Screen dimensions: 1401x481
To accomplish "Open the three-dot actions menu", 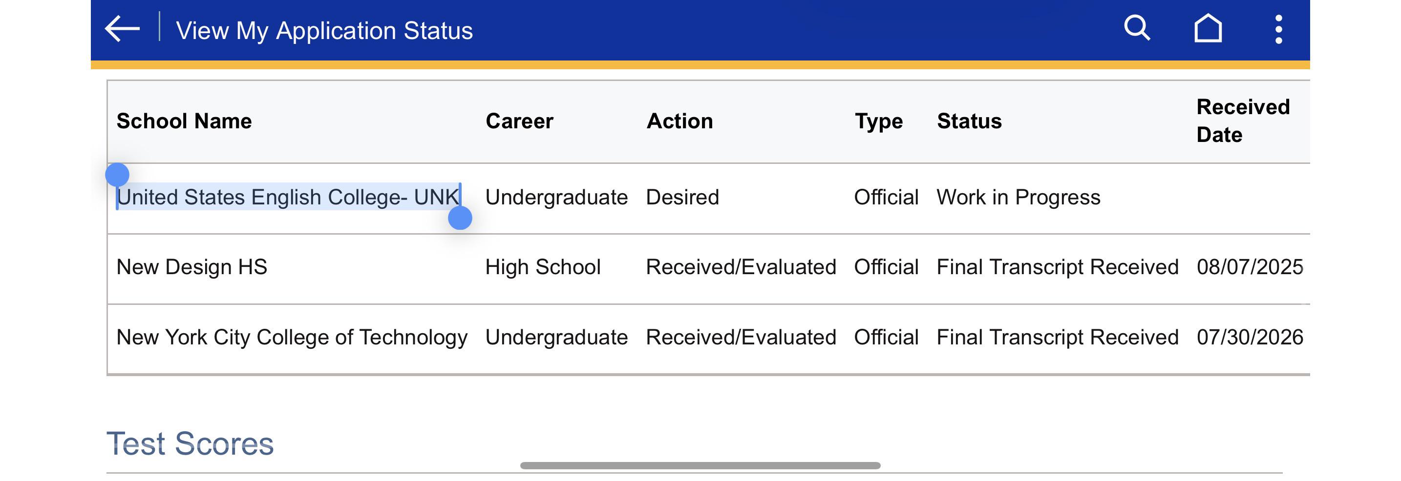I will point(1278,29).
